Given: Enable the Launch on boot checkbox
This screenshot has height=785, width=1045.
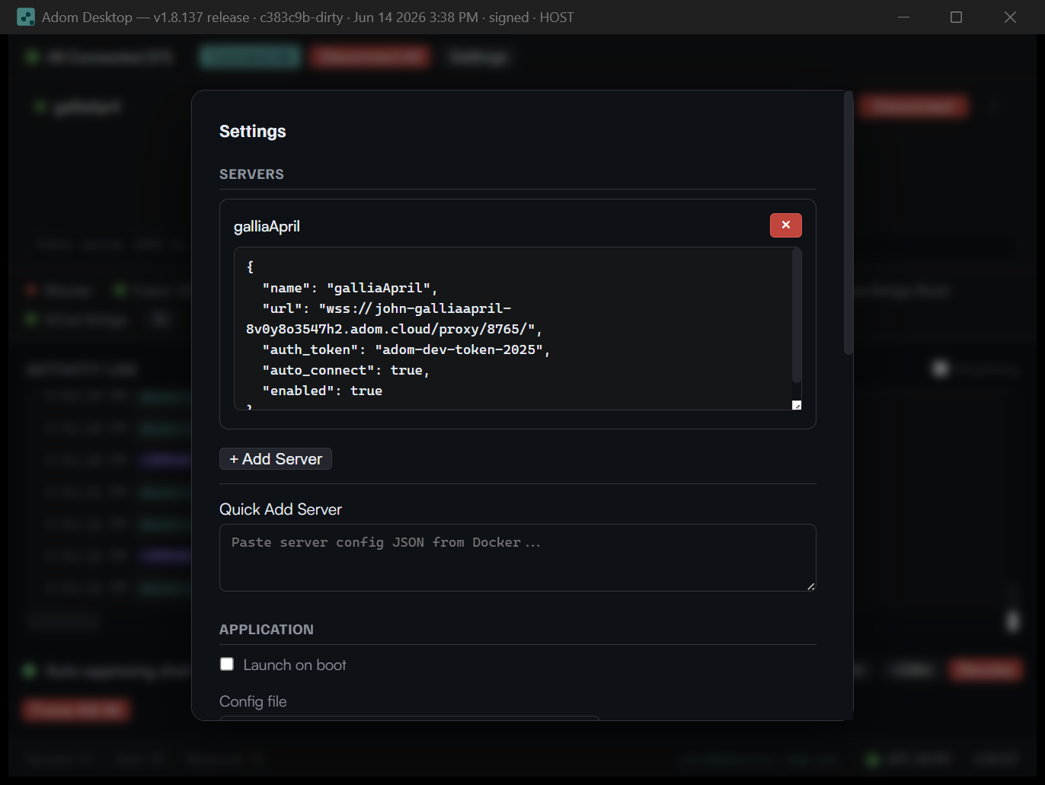Looking at the screenshot, I should pos(227,664).
